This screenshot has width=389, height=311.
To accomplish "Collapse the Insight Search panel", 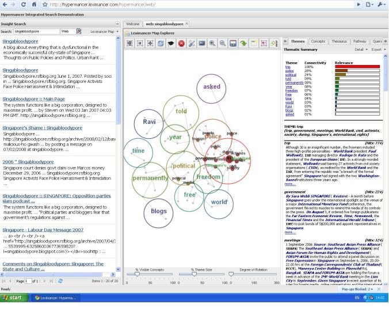I will pyautogui.click(x=117, y=24).
